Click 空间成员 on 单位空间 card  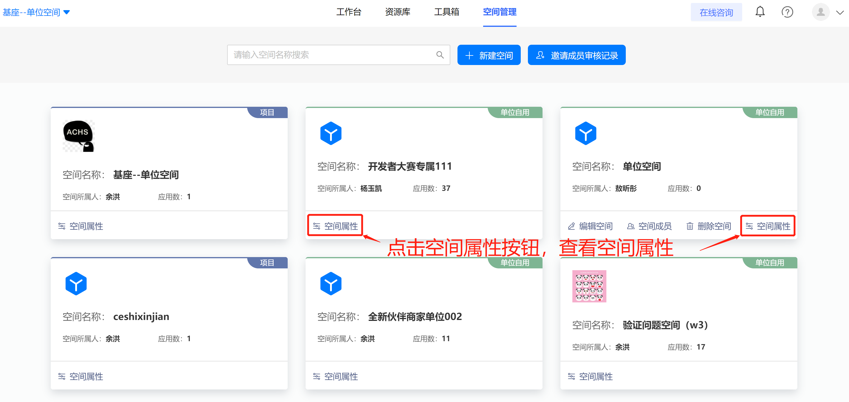point(649,226)
